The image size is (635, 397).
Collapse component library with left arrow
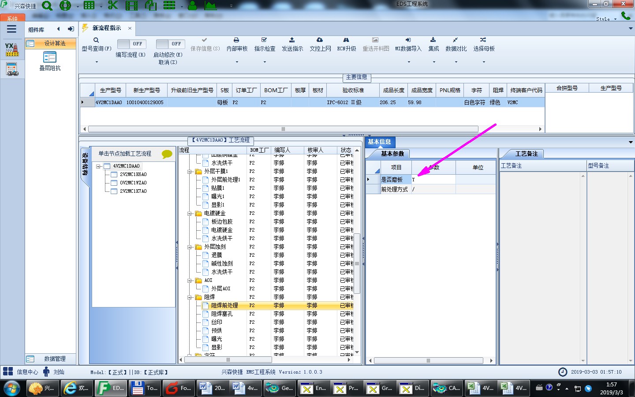click(58, 29)
